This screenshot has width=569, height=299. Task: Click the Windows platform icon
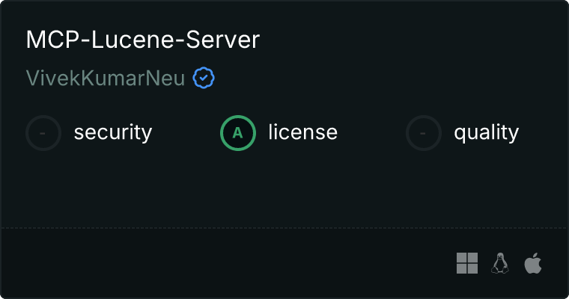467,263
